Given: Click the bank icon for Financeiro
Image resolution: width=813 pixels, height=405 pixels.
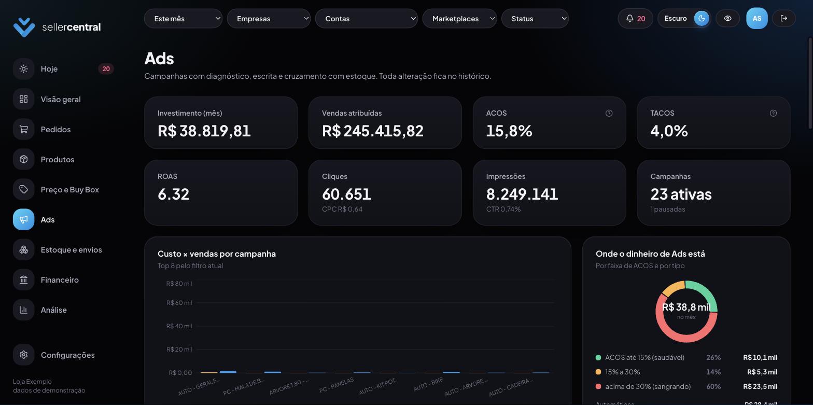Looking at the screenshot, I should coord(23,280).
